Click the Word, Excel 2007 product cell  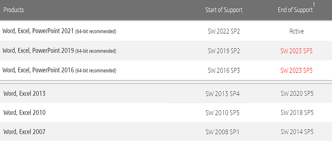click(24, 132)
